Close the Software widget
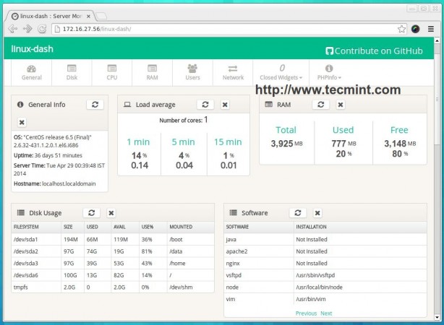Screen dimensions: 444x325 (x=317, y=212)
